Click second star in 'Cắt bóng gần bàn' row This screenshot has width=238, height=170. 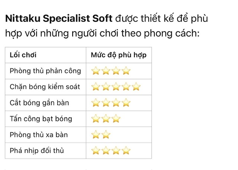coord(106,103)
